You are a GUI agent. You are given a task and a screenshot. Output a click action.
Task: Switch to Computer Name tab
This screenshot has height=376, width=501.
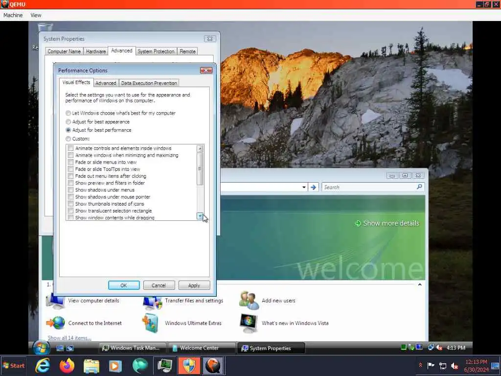64,51
